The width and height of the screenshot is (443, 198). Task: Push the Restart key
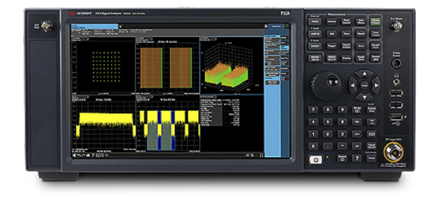375,58
